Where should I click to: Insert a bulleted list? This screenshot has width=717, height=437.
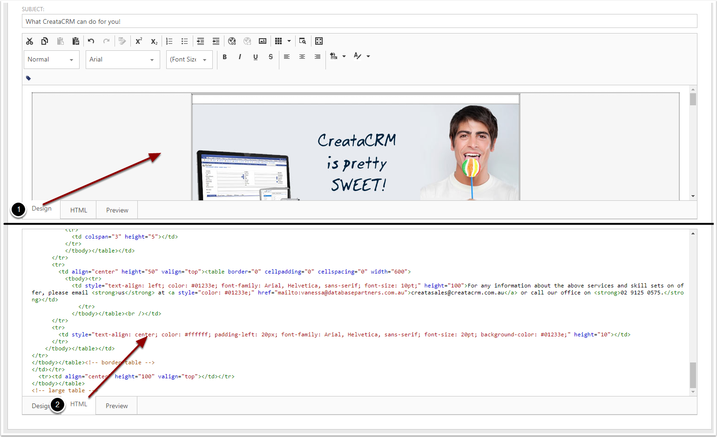tap(185, 41)
